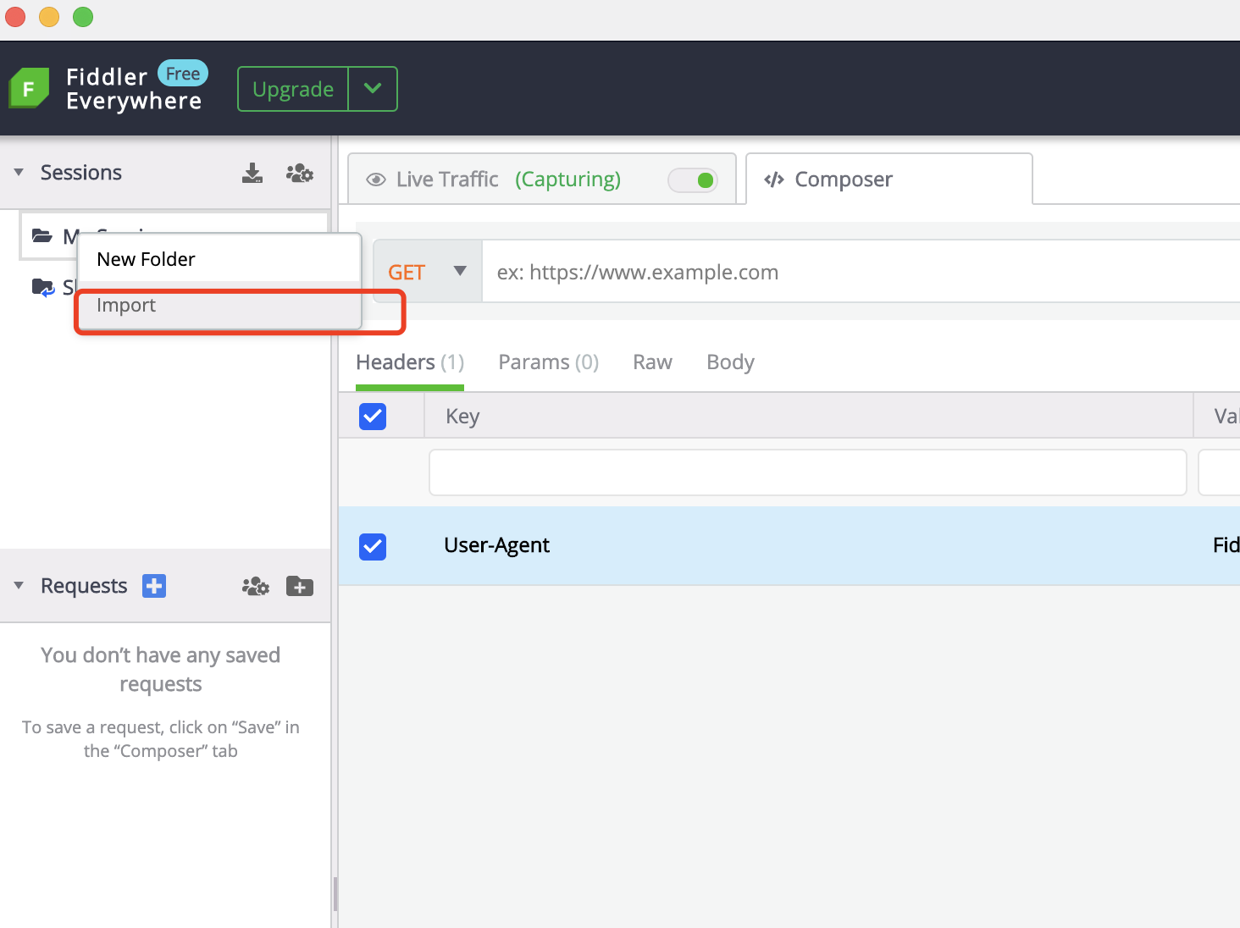
Task: Open the Body tab
Action: tap(730, 362)
